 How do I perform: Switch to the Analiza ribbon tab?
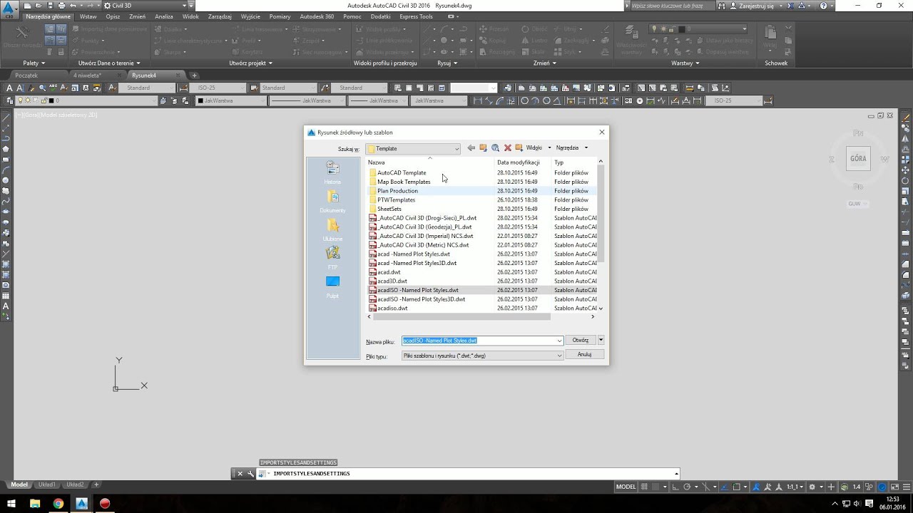(x=164, y=16)
